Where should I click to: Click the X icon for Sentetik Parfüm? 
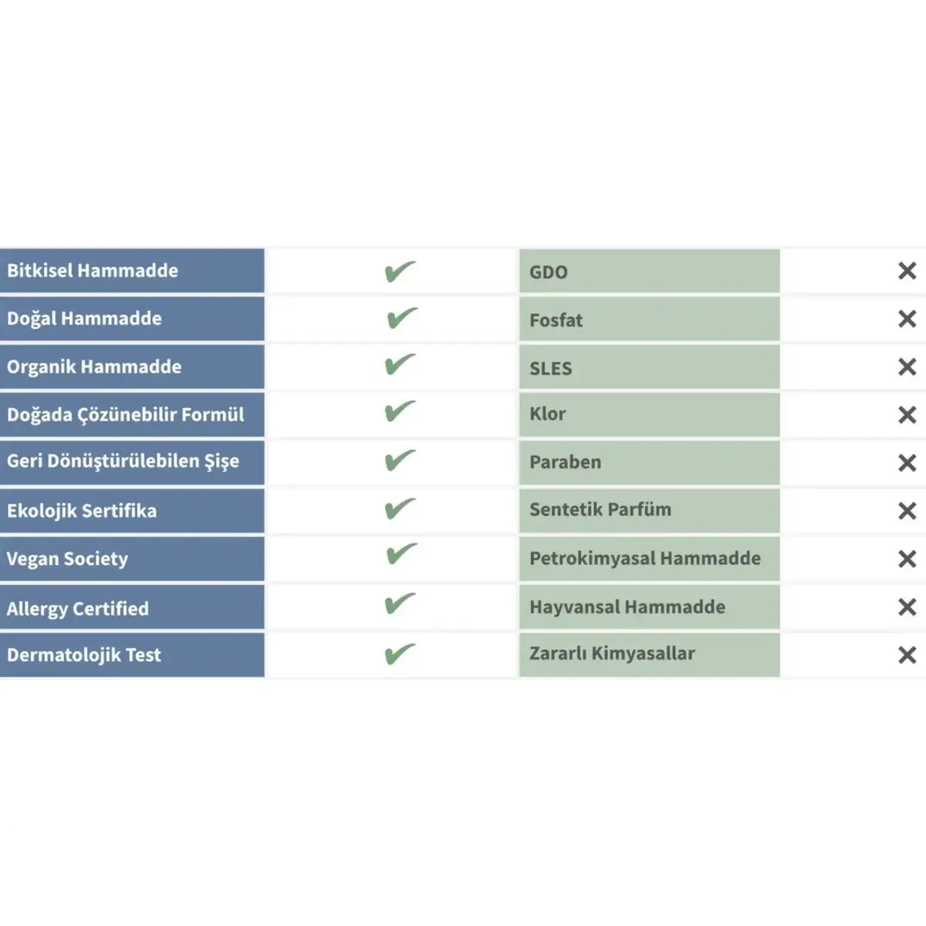point(907,511)
